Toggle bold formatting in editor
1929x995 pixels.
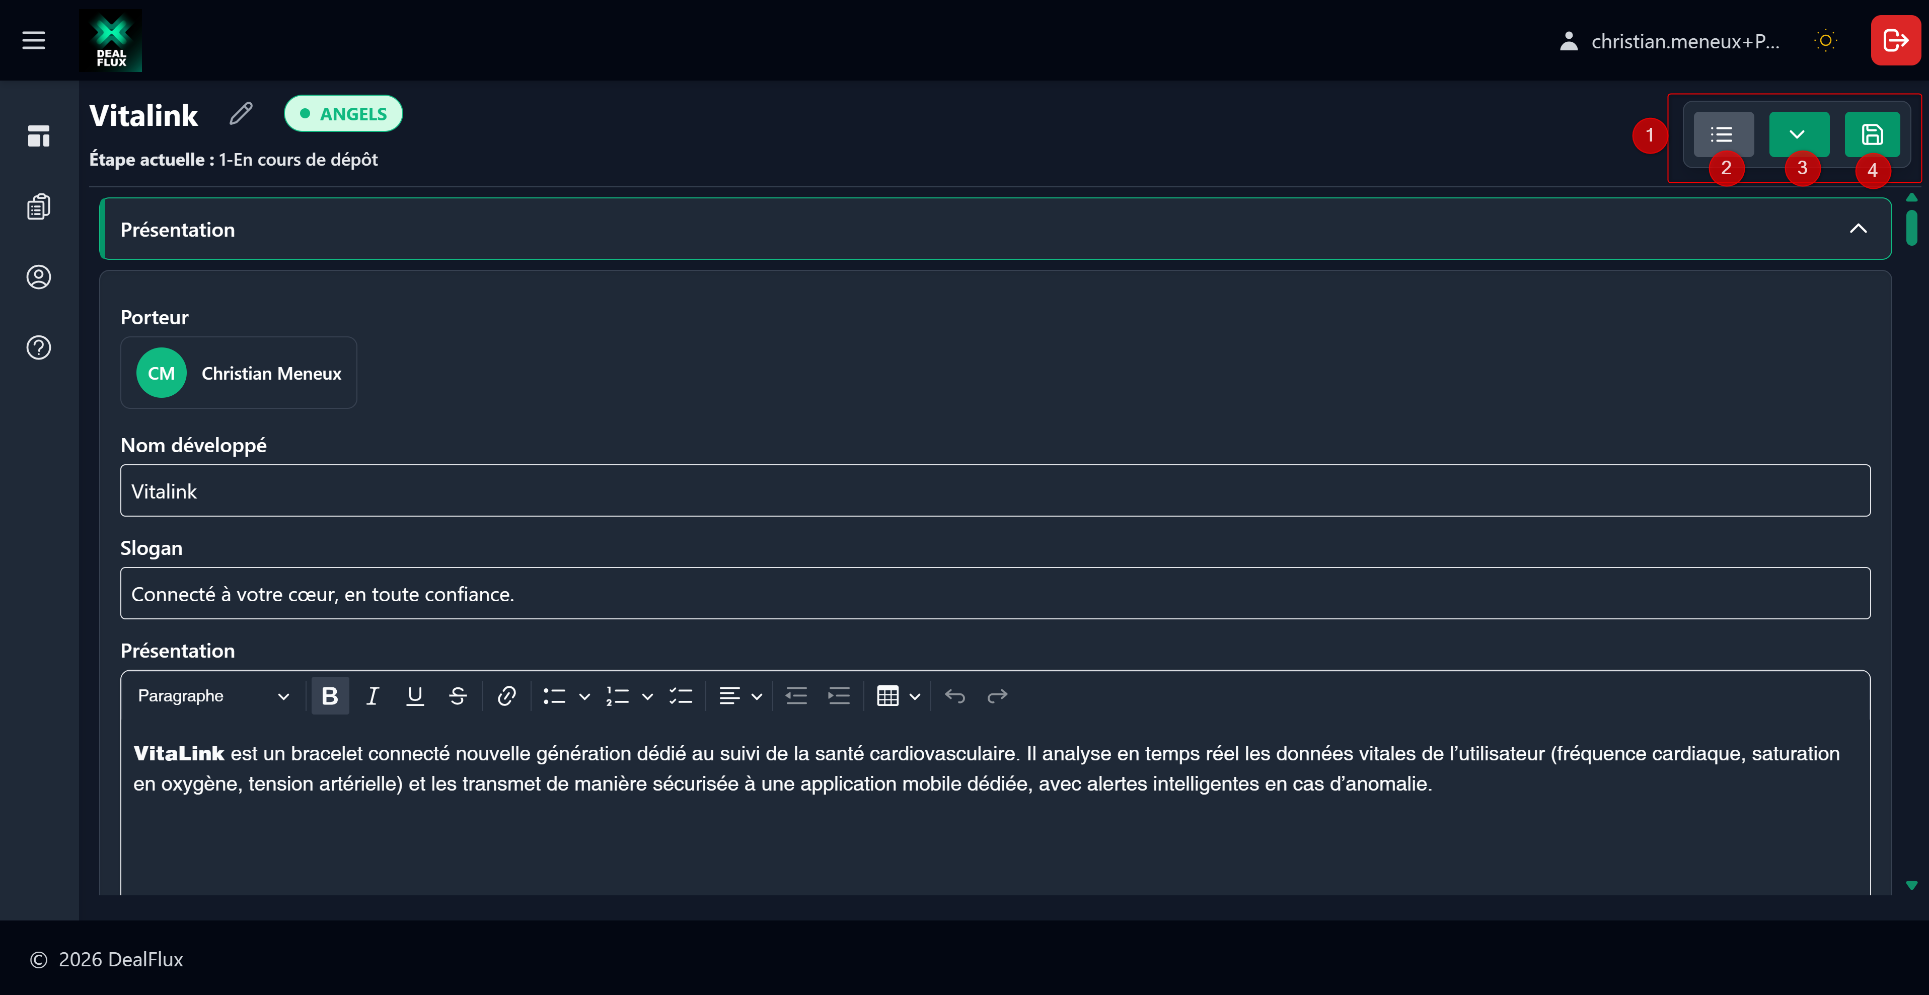[330, 696]
